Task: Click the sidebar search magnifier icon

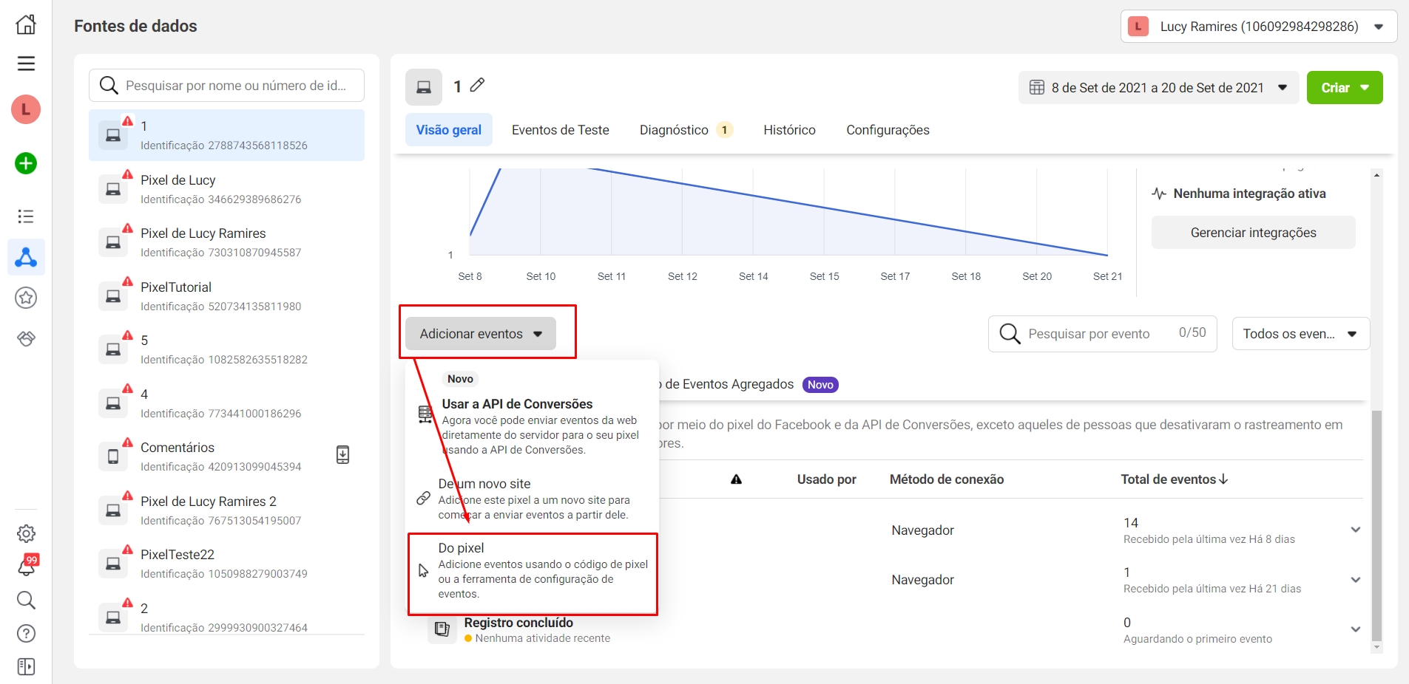Action: 26,600
